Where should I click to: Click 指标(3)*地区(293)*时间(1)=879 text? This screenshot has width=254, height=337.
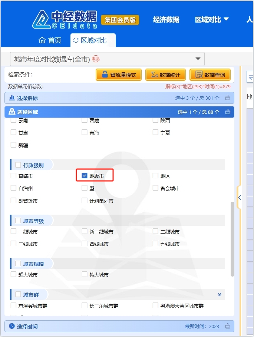tap(198, 86)
